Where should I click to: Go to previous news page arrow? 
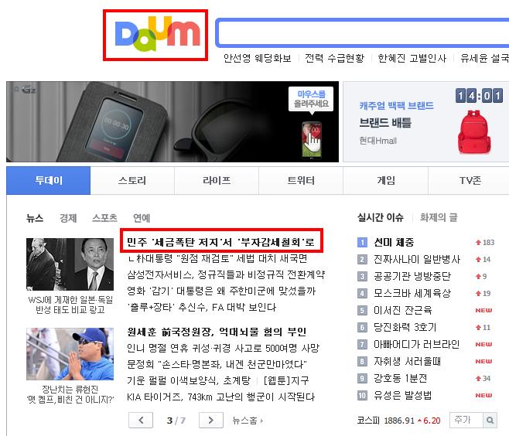[x=141, y=421]
